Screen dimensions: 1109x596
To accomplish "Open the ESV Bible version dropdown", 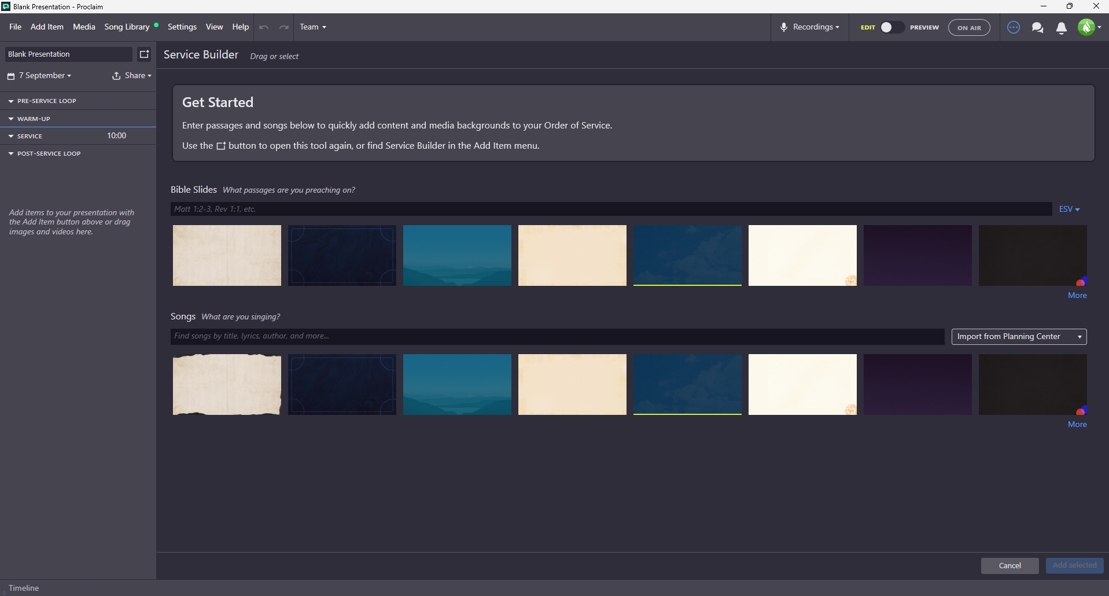I will 1069,209.
